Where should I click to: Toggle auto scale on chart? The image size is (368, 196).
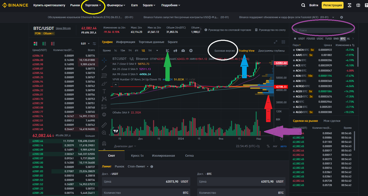coord(284,146)
